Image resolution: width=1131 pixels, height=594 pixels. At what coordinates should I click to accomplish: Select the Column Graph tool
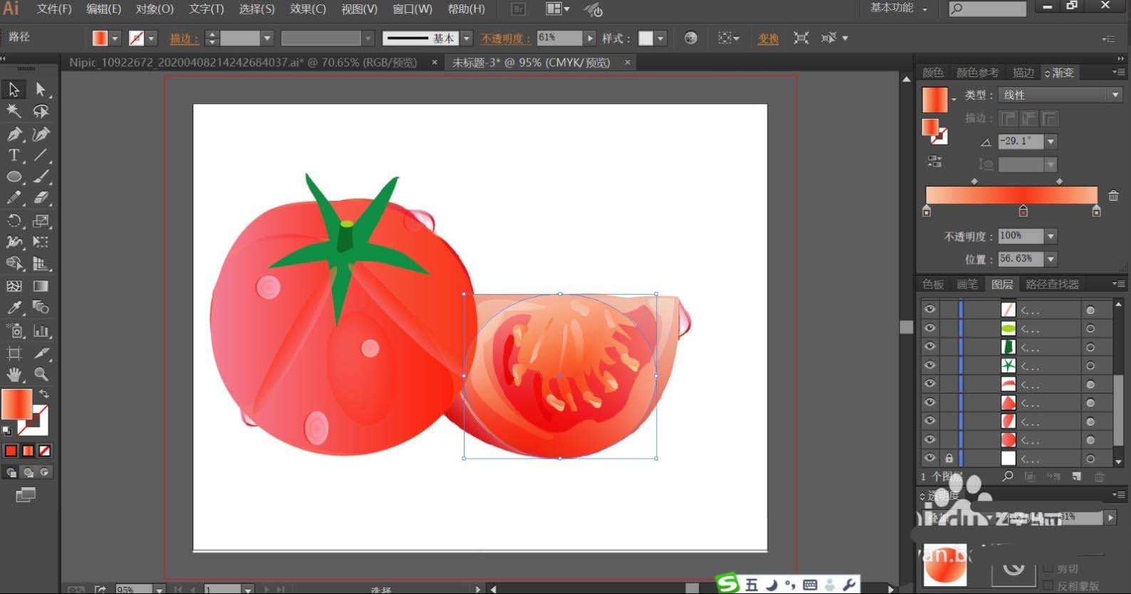(41, 330)
